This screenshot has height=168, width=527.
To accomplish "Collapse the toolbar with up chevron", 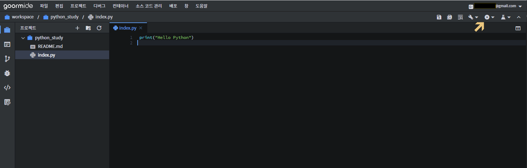I will [x=519, y=17].
